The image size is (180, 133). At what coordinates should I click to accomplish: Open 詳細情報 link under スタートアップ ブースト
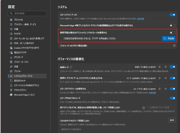[140, 19]
